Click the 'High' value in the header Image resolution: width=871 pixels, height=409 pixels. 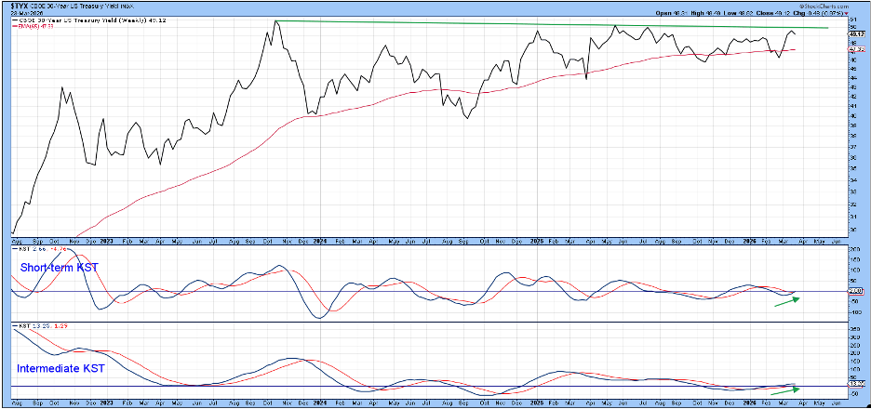[x=713, y=13]
